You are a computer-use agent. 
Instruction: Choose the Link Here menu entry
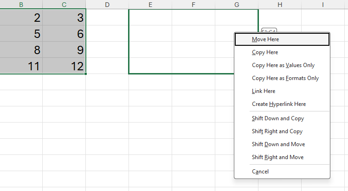click(x=264, y=91)
